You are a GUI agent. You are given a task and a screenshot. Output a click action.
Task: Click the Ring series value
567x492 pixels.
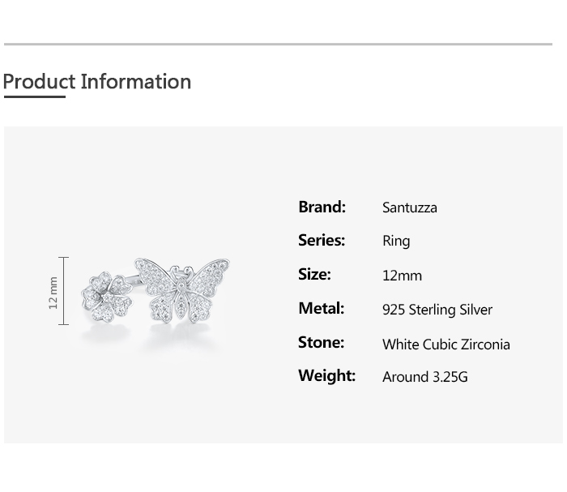click(396, 242)
